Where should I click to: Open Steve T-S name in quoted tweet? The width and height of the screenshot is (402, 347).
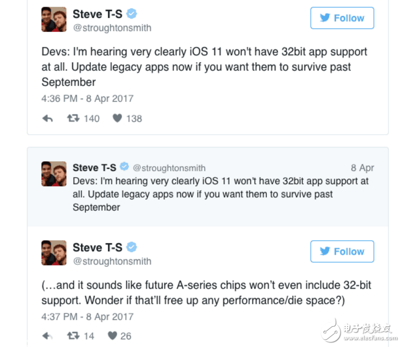[x=95, y=168]
